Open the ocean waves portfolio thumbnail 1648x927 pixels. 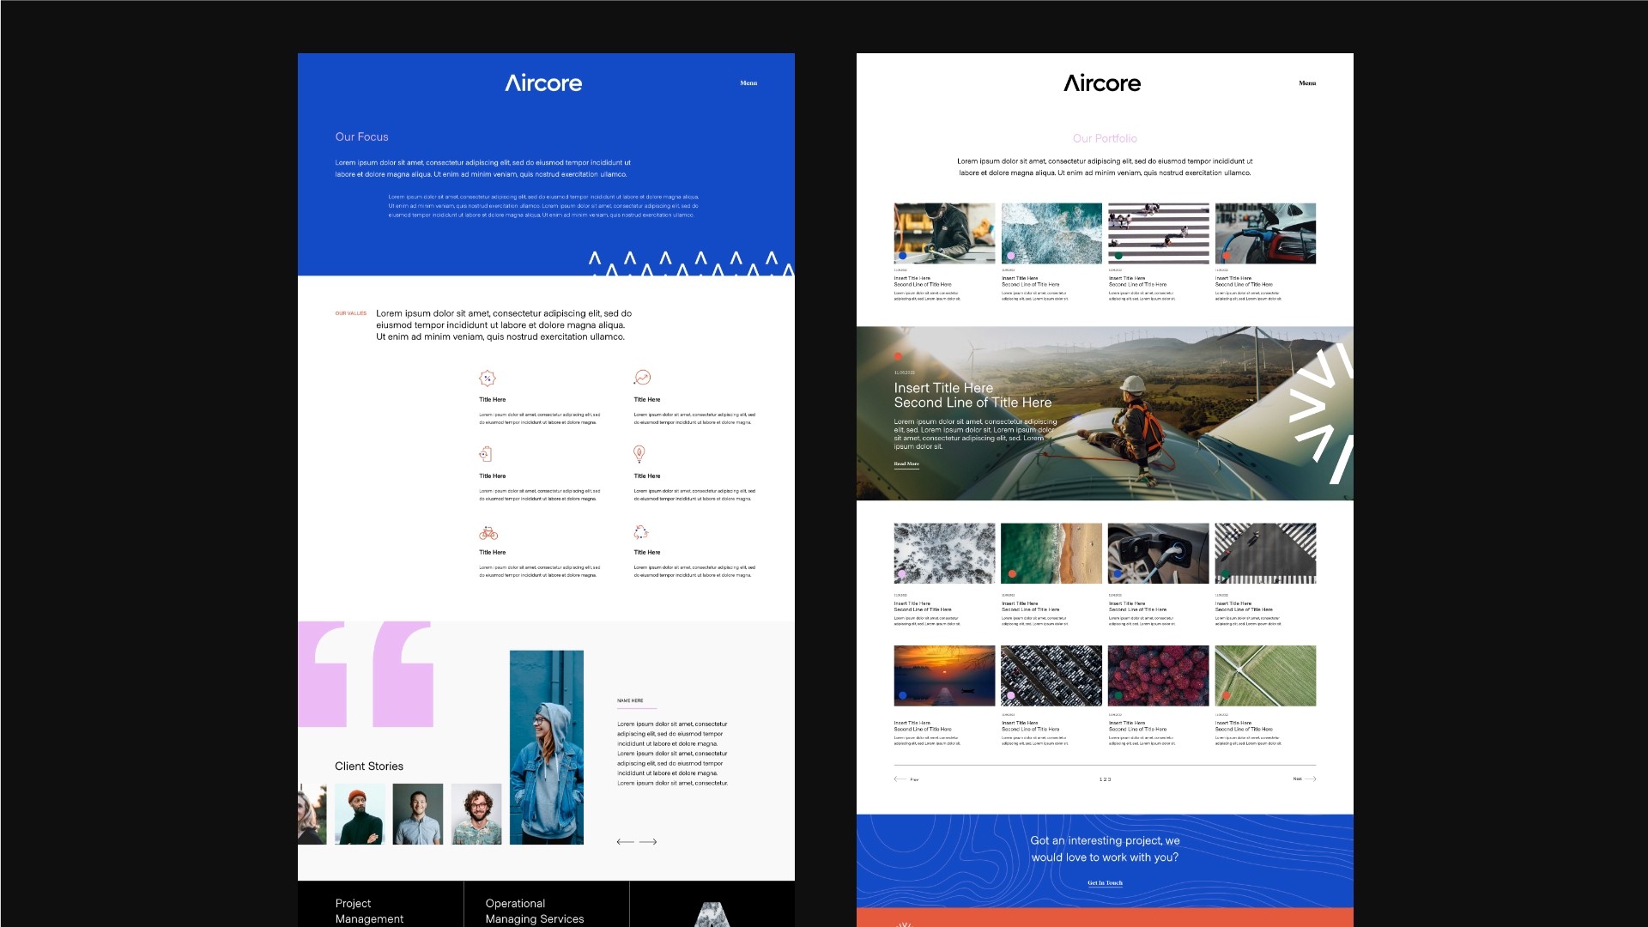pos(1051,233)
